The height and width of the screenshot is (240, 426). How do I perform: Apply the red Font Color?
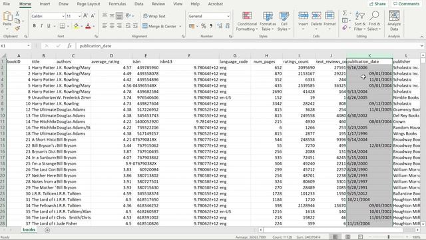click(x=88, y=26)
